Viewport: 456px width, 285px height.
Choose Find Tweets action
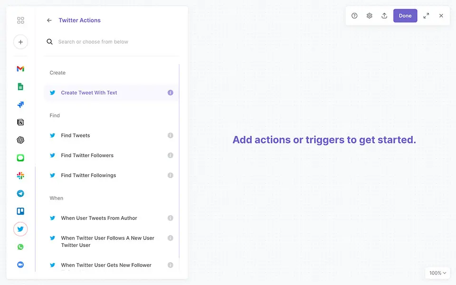111,135
